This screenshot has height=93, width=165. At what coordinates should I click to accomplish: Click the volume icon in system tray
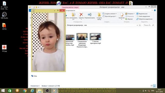(146, 91)
